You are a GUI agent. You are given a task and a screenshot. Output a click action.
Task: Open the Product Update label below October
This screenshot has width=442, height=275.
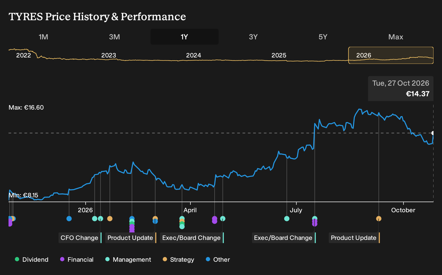coord(354,238)
